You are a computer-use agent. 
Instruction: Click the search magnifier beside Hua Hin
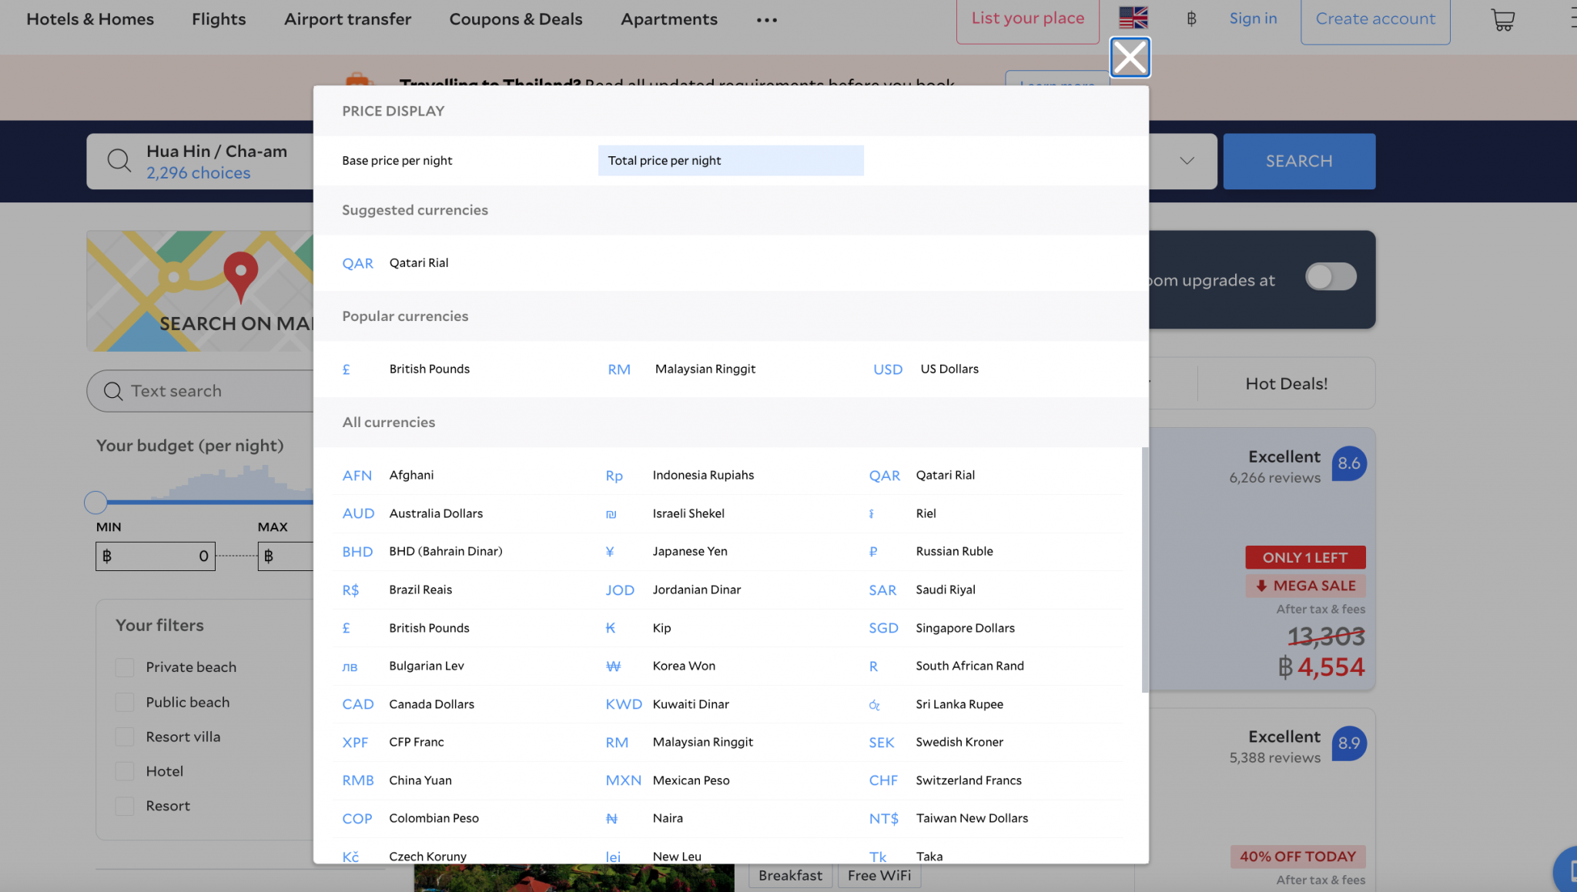point(119,161)
